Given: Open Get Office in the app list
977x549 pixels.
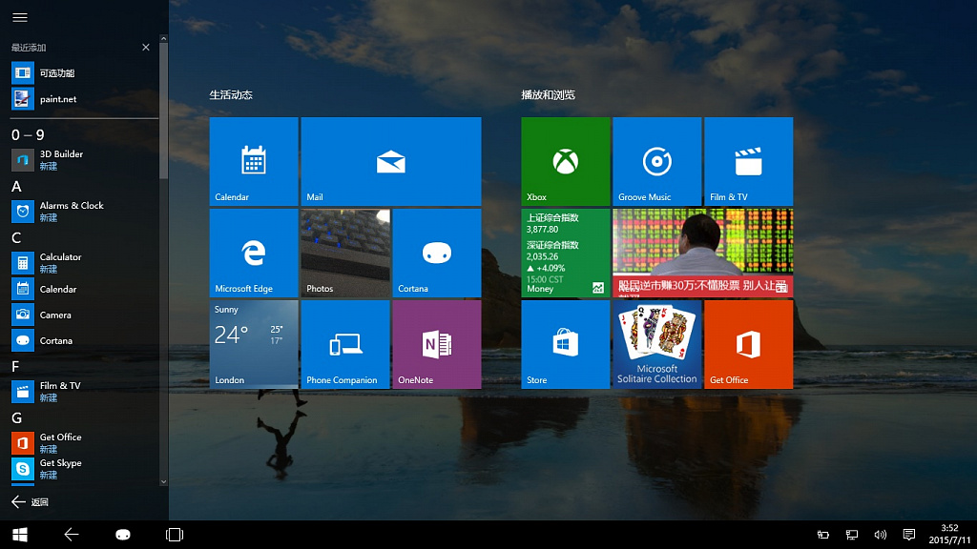Looking at the screenshot, I should [x=84, y=443].
